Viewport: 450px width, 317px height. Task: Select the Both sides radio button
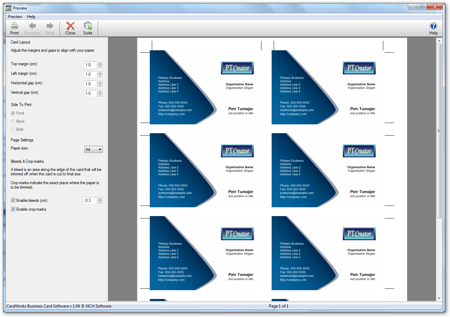(13, 129)
